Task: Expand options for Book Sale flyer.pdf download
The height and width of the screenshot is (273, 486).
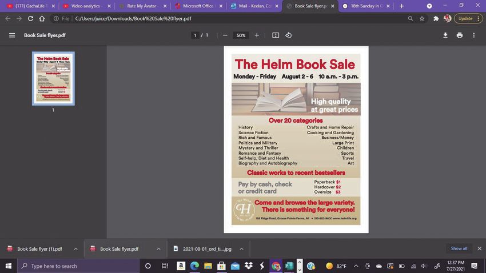Action: [158, 249]
